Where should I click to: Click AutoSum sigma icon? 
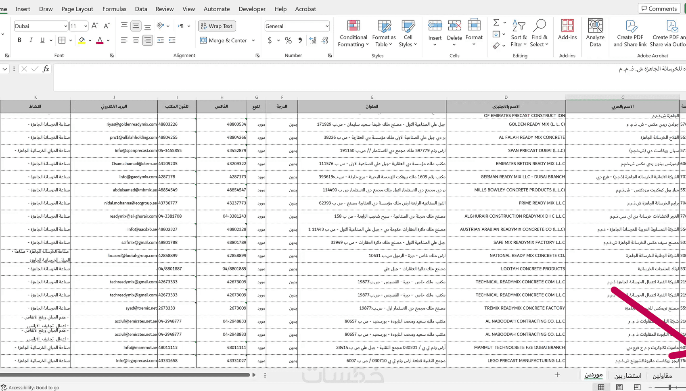(496, 23)
